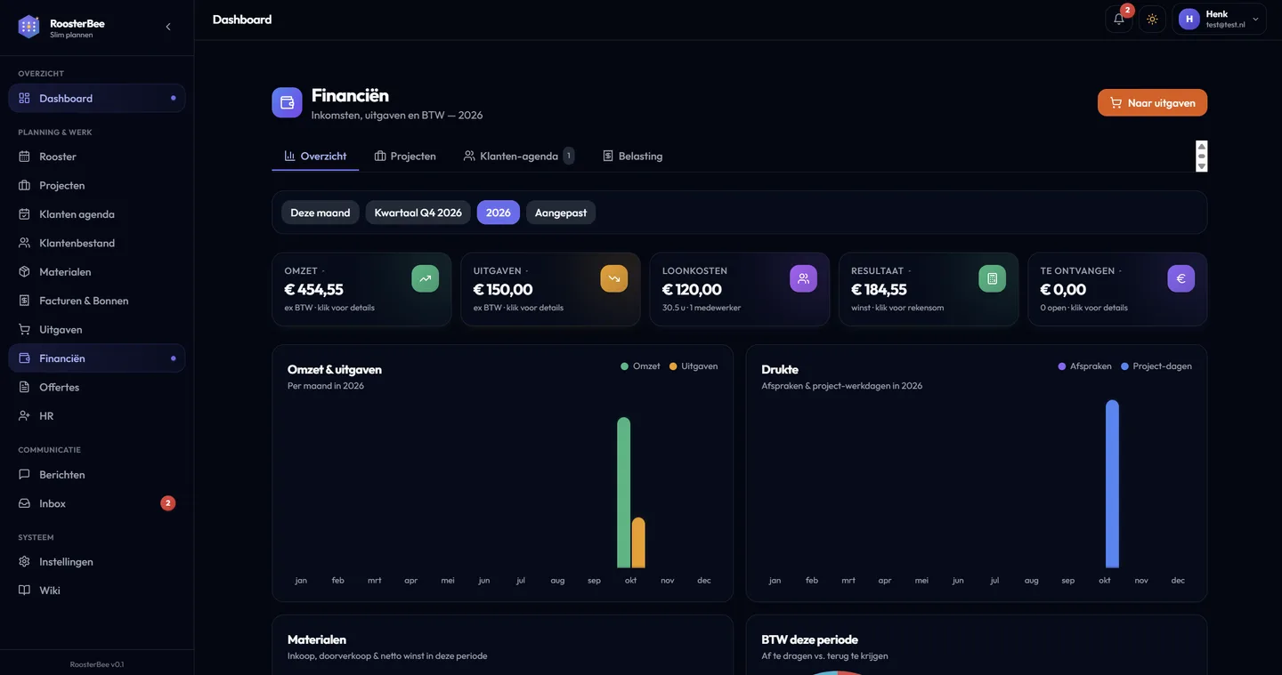Select the Kwartaal Q4 2026 filter
Viewport: 1282px width, 675px height.
click(x=418, y=213)
